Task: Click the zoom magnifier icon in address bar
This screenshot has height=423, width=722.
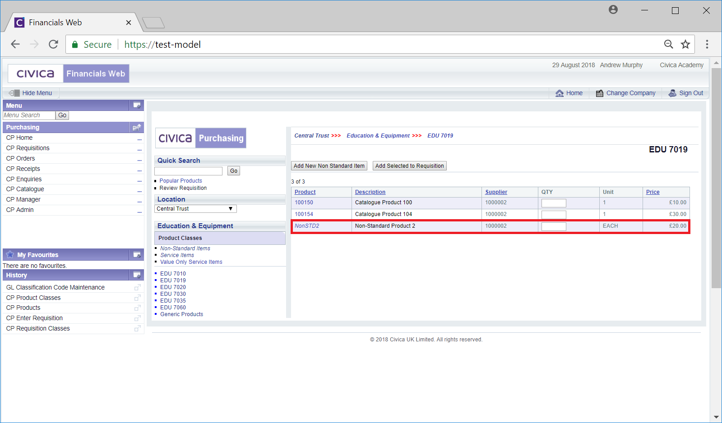Action: coord(669,44)
